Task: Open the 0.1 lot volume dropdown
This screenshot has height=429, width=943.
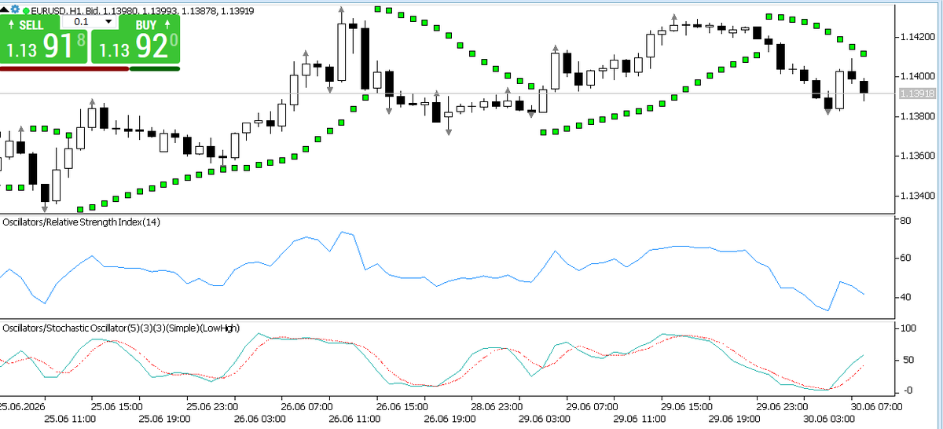Action: pos(110,22)
